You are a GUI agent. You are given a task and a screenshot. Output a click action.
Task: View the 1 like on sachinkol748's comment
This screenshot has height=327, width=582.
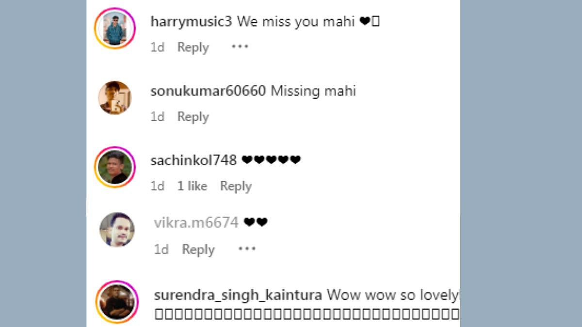coord(192,186)
